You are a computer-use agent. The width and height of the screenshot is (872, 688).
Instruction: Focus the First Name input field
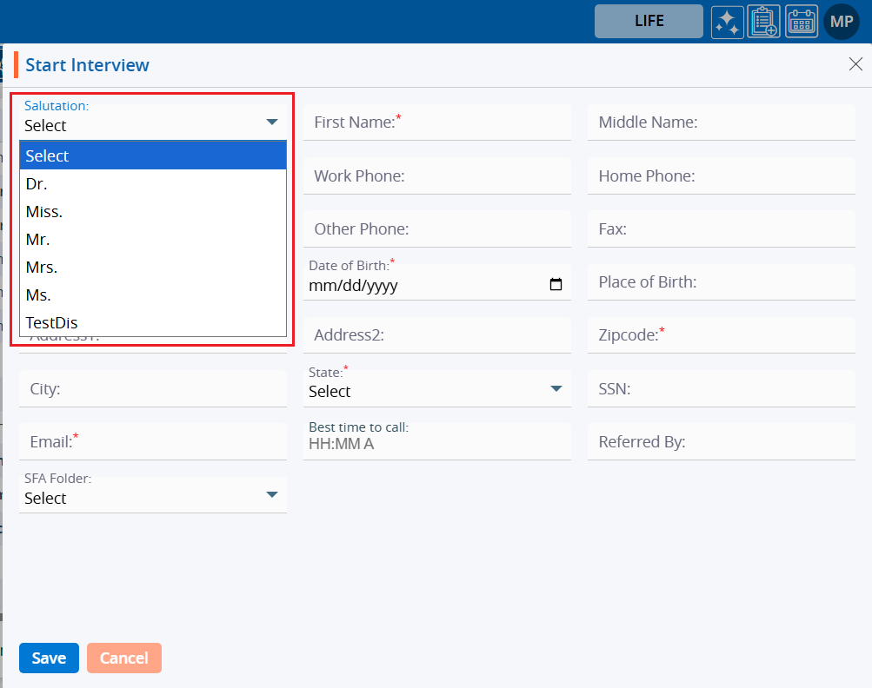[x=436, y=122]
